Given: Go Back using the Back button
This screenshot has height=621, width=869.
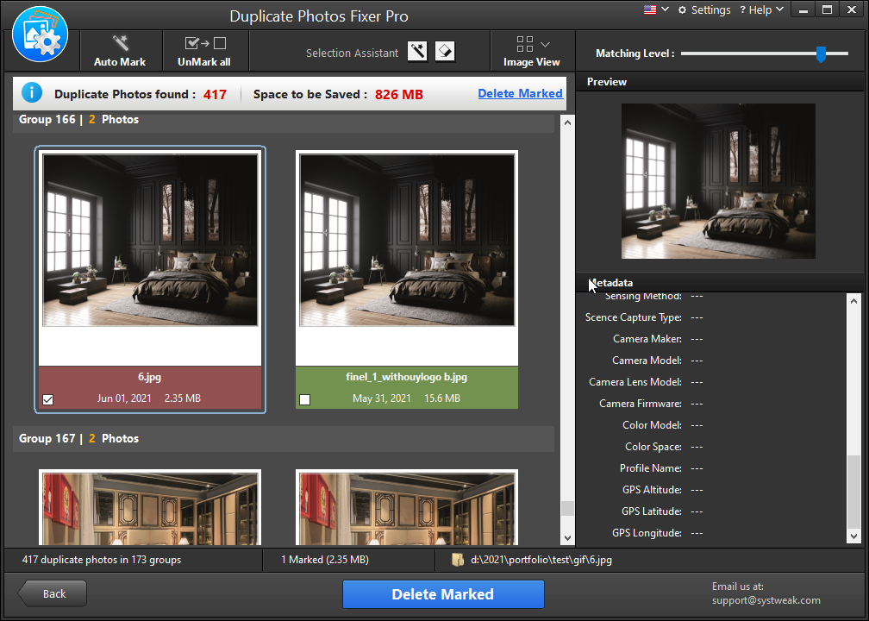Looking at the screenshot, I should click(52, 593).
